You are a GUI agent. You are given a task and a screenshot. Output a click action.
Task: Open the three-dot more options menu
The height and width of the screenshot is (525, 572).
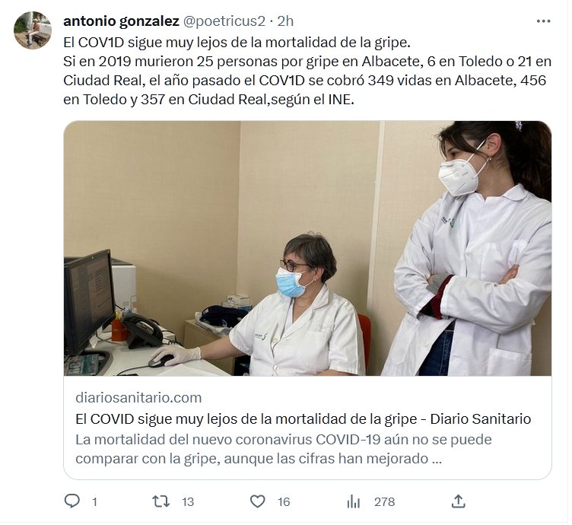pyautogui.click(x=543, y=21)
